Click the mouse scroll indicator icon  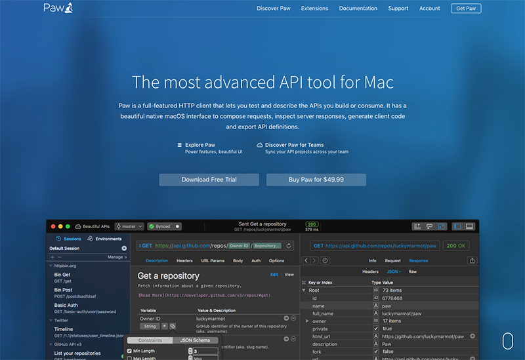coord(507,341)
